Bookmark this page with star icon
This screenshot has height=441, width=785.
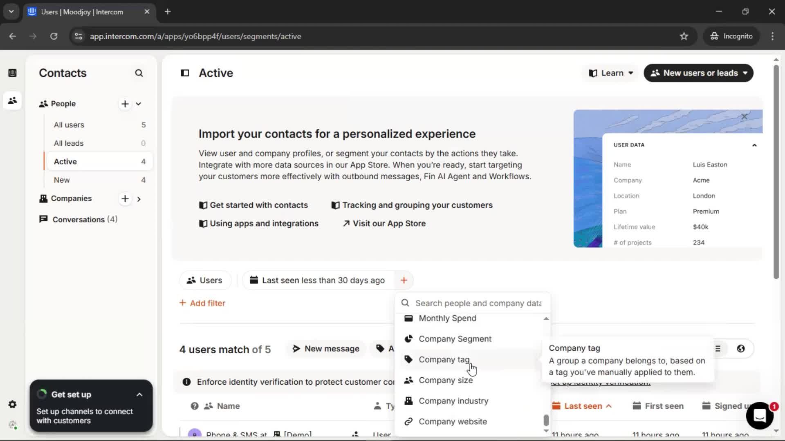click(x=684, y=36)
